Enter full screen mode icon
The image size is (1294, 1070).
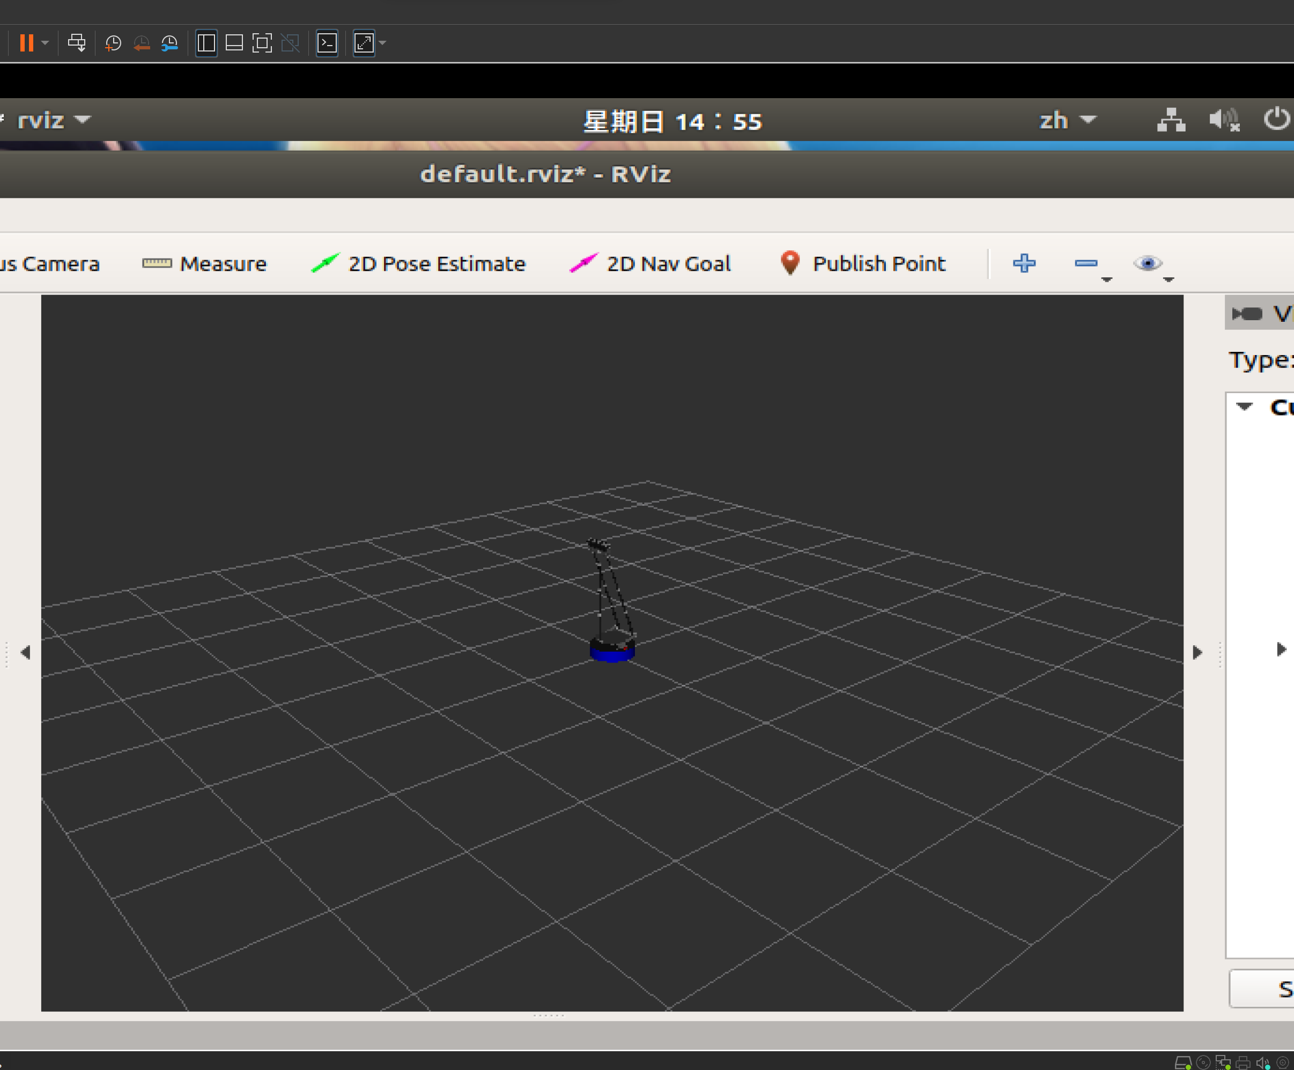point(262,42)
